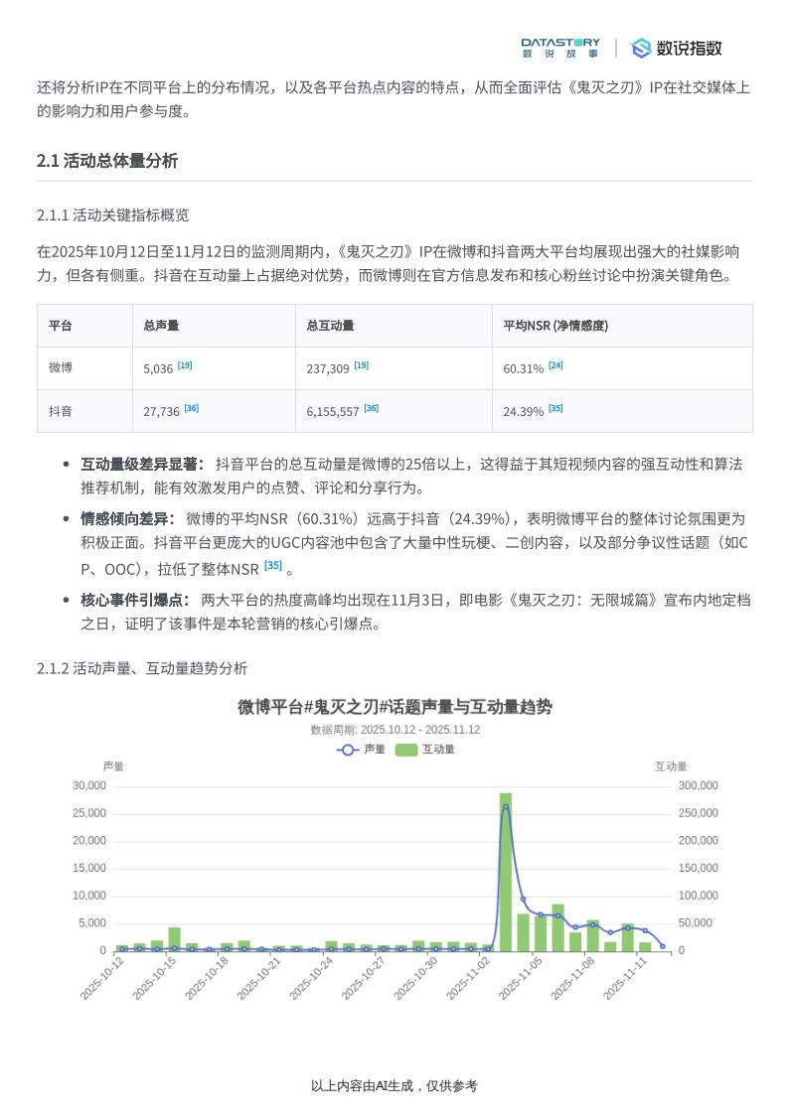Select the peak data point on 声量 line
Viewport: 790px width, 1116px height.
[x=506, y=806]
